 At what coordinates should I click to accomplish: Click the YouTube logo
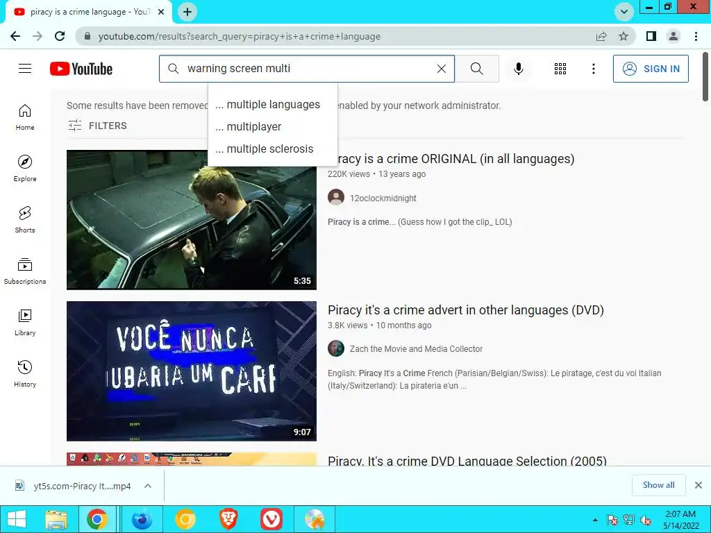(x=81, y=69)
